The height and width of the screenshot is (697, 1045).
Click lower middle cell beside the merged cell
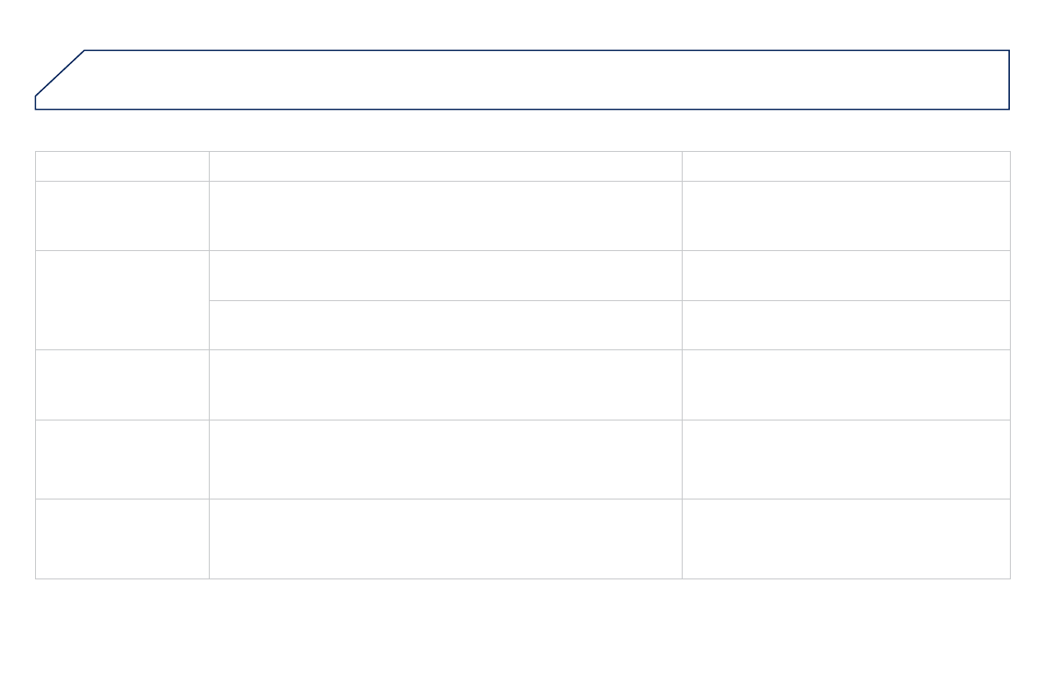pos(445,326)
